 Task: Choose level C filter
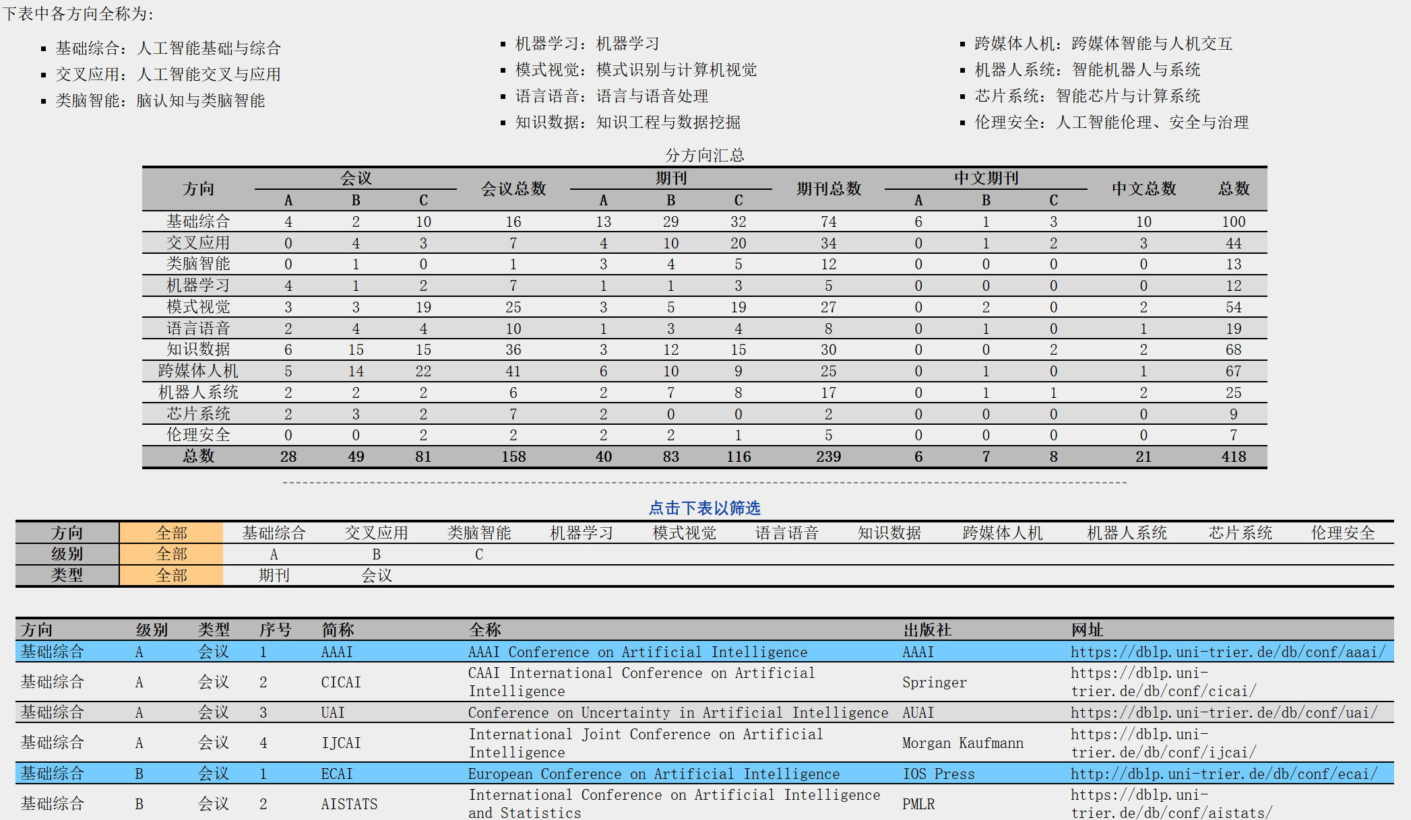(478, 554)
